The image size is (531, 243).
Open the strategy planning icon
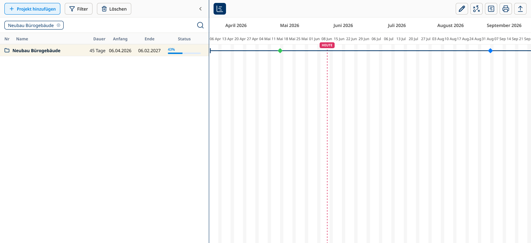pyautogui.click(x=477, y=9)
